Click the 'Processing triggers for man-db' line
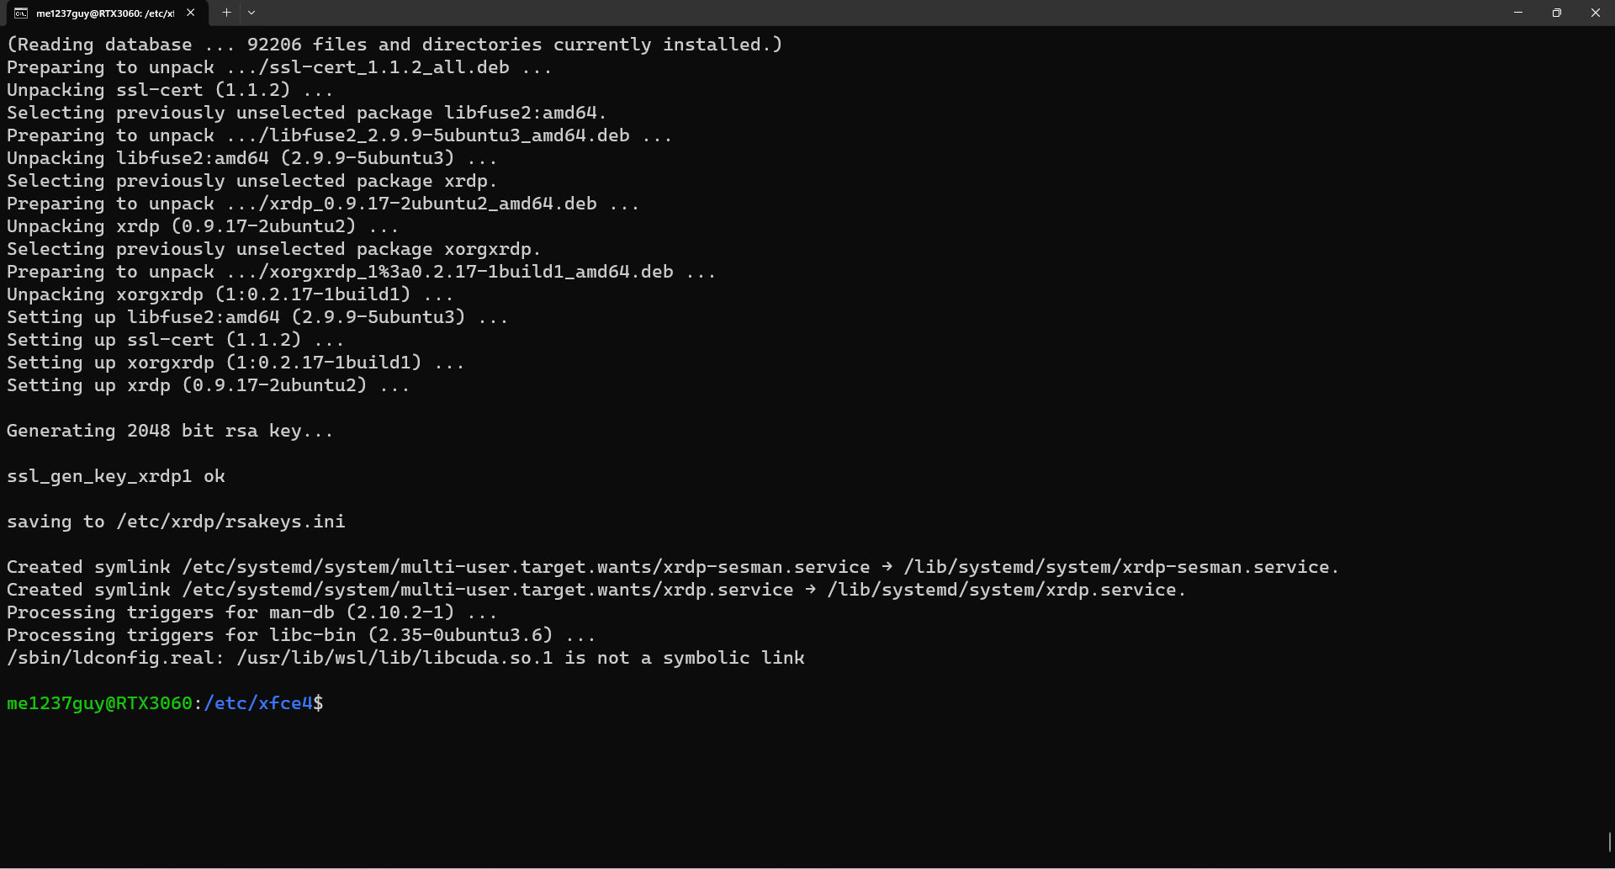1615x869 pixels. pos(252,612)
